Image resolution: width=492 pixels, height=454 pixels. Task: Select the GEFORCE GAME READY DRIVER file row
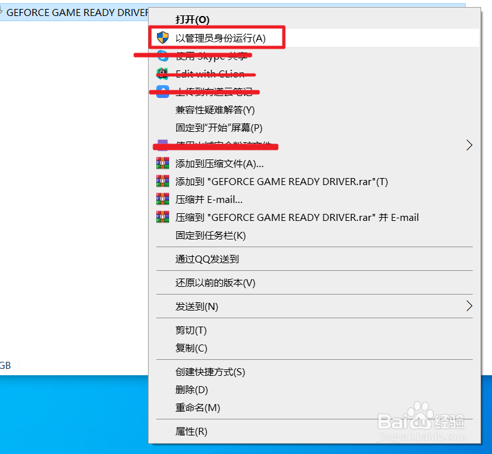point(74,13)
